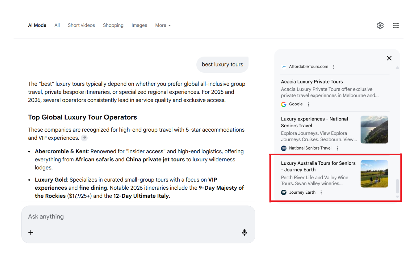
Task: Open the Google apps grid
Action: pyautogui.click(x=396, y=25)
